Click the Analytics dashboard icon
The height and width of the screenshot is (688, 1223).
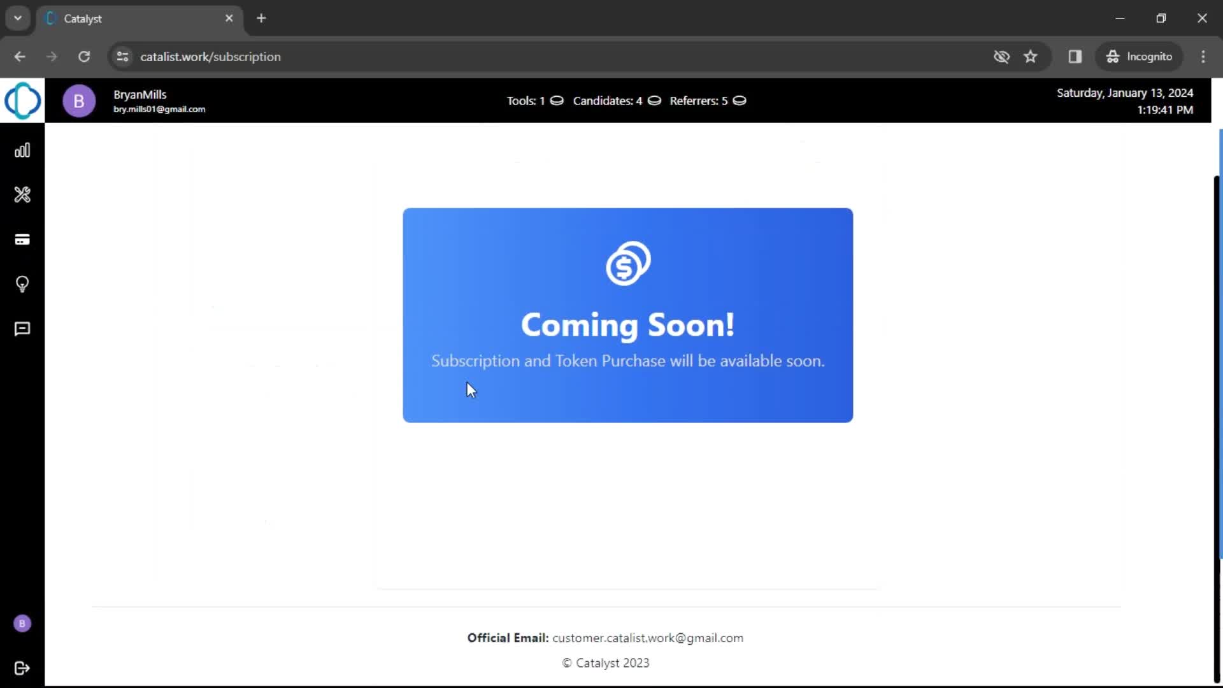click(22, 150)
